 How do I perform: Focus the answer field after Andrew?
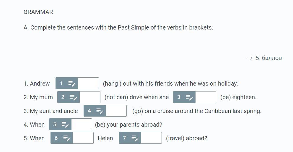click(88, 83)
